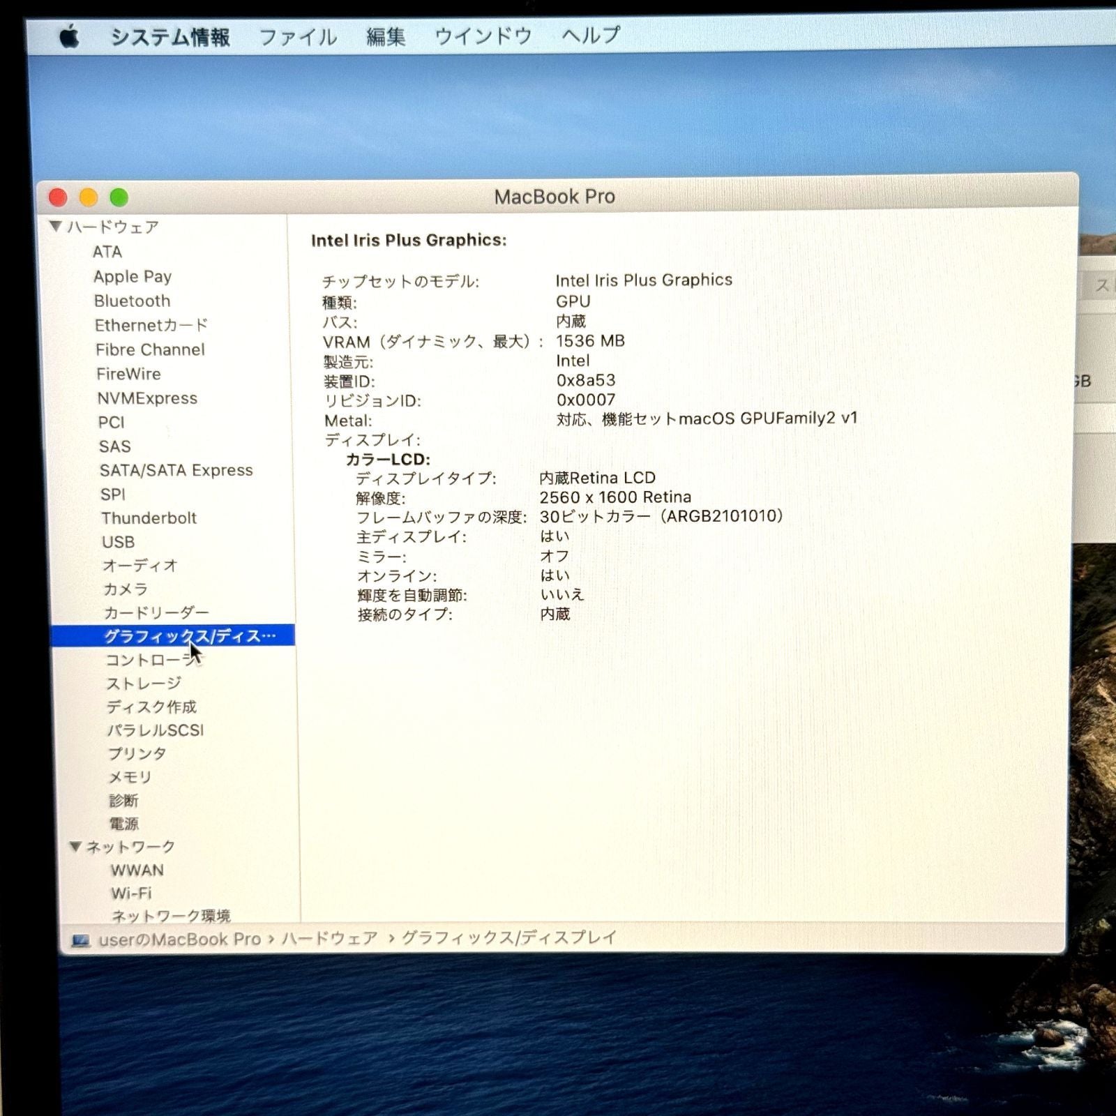The image size is (1116, 1116).
Task: Select Fibre Channel in the sidebar
Action: [x=151, y=349]
